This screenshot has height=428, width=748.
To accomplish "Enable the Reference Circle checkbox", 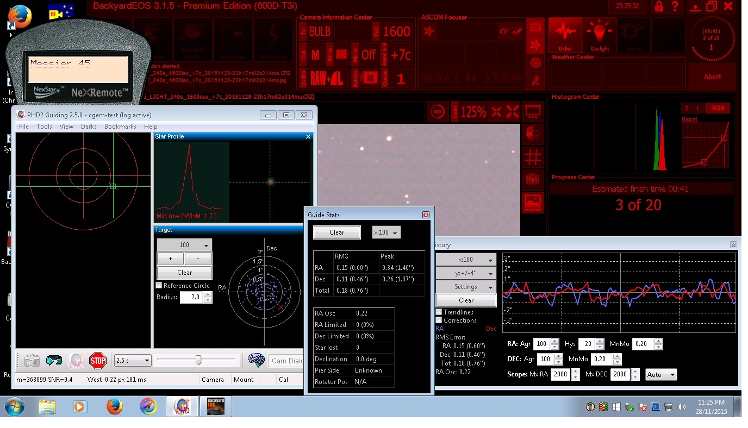I will point(159,285).
